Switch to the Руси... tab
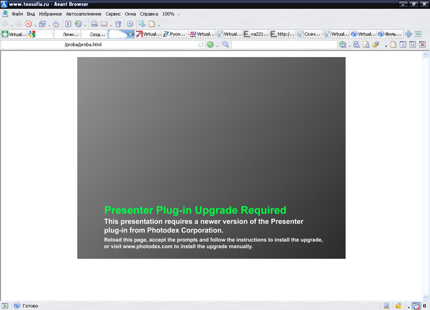This screenshot has height=310, width=430. coord(175,34)
